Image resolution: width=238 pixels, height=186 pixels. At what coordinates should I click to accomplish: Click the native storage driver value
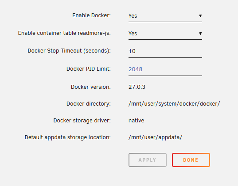136,121
